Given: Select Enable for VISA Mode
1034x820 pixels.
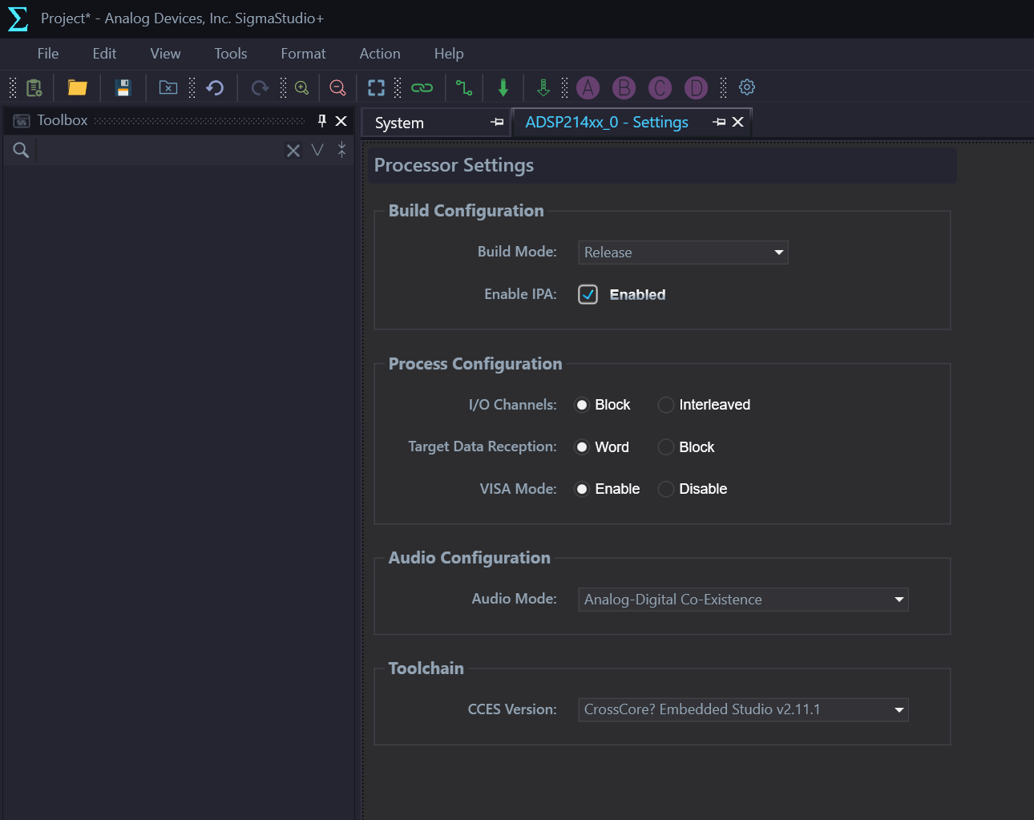Looking at the screenshot, I should click(x=582, y=489).
